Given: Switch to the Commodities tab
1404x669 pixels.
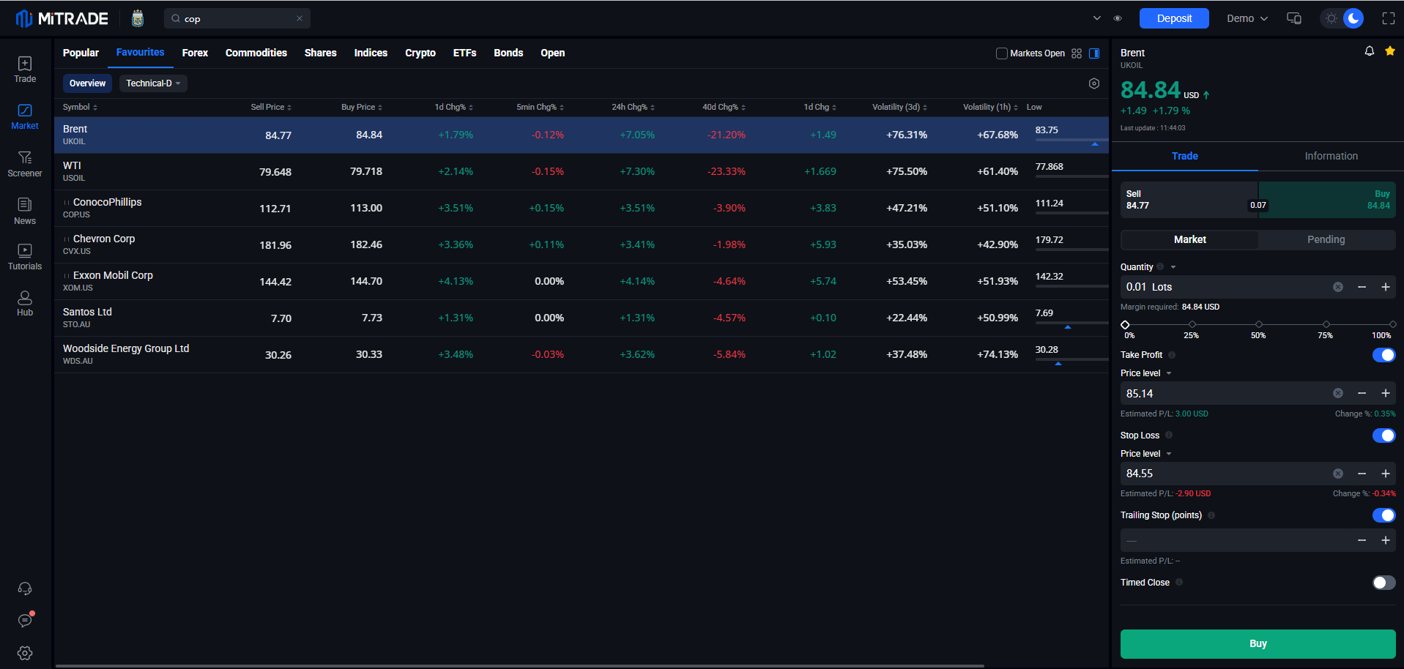Looking at the screenshot, I should pyautogui.click(x=256, y=53).
